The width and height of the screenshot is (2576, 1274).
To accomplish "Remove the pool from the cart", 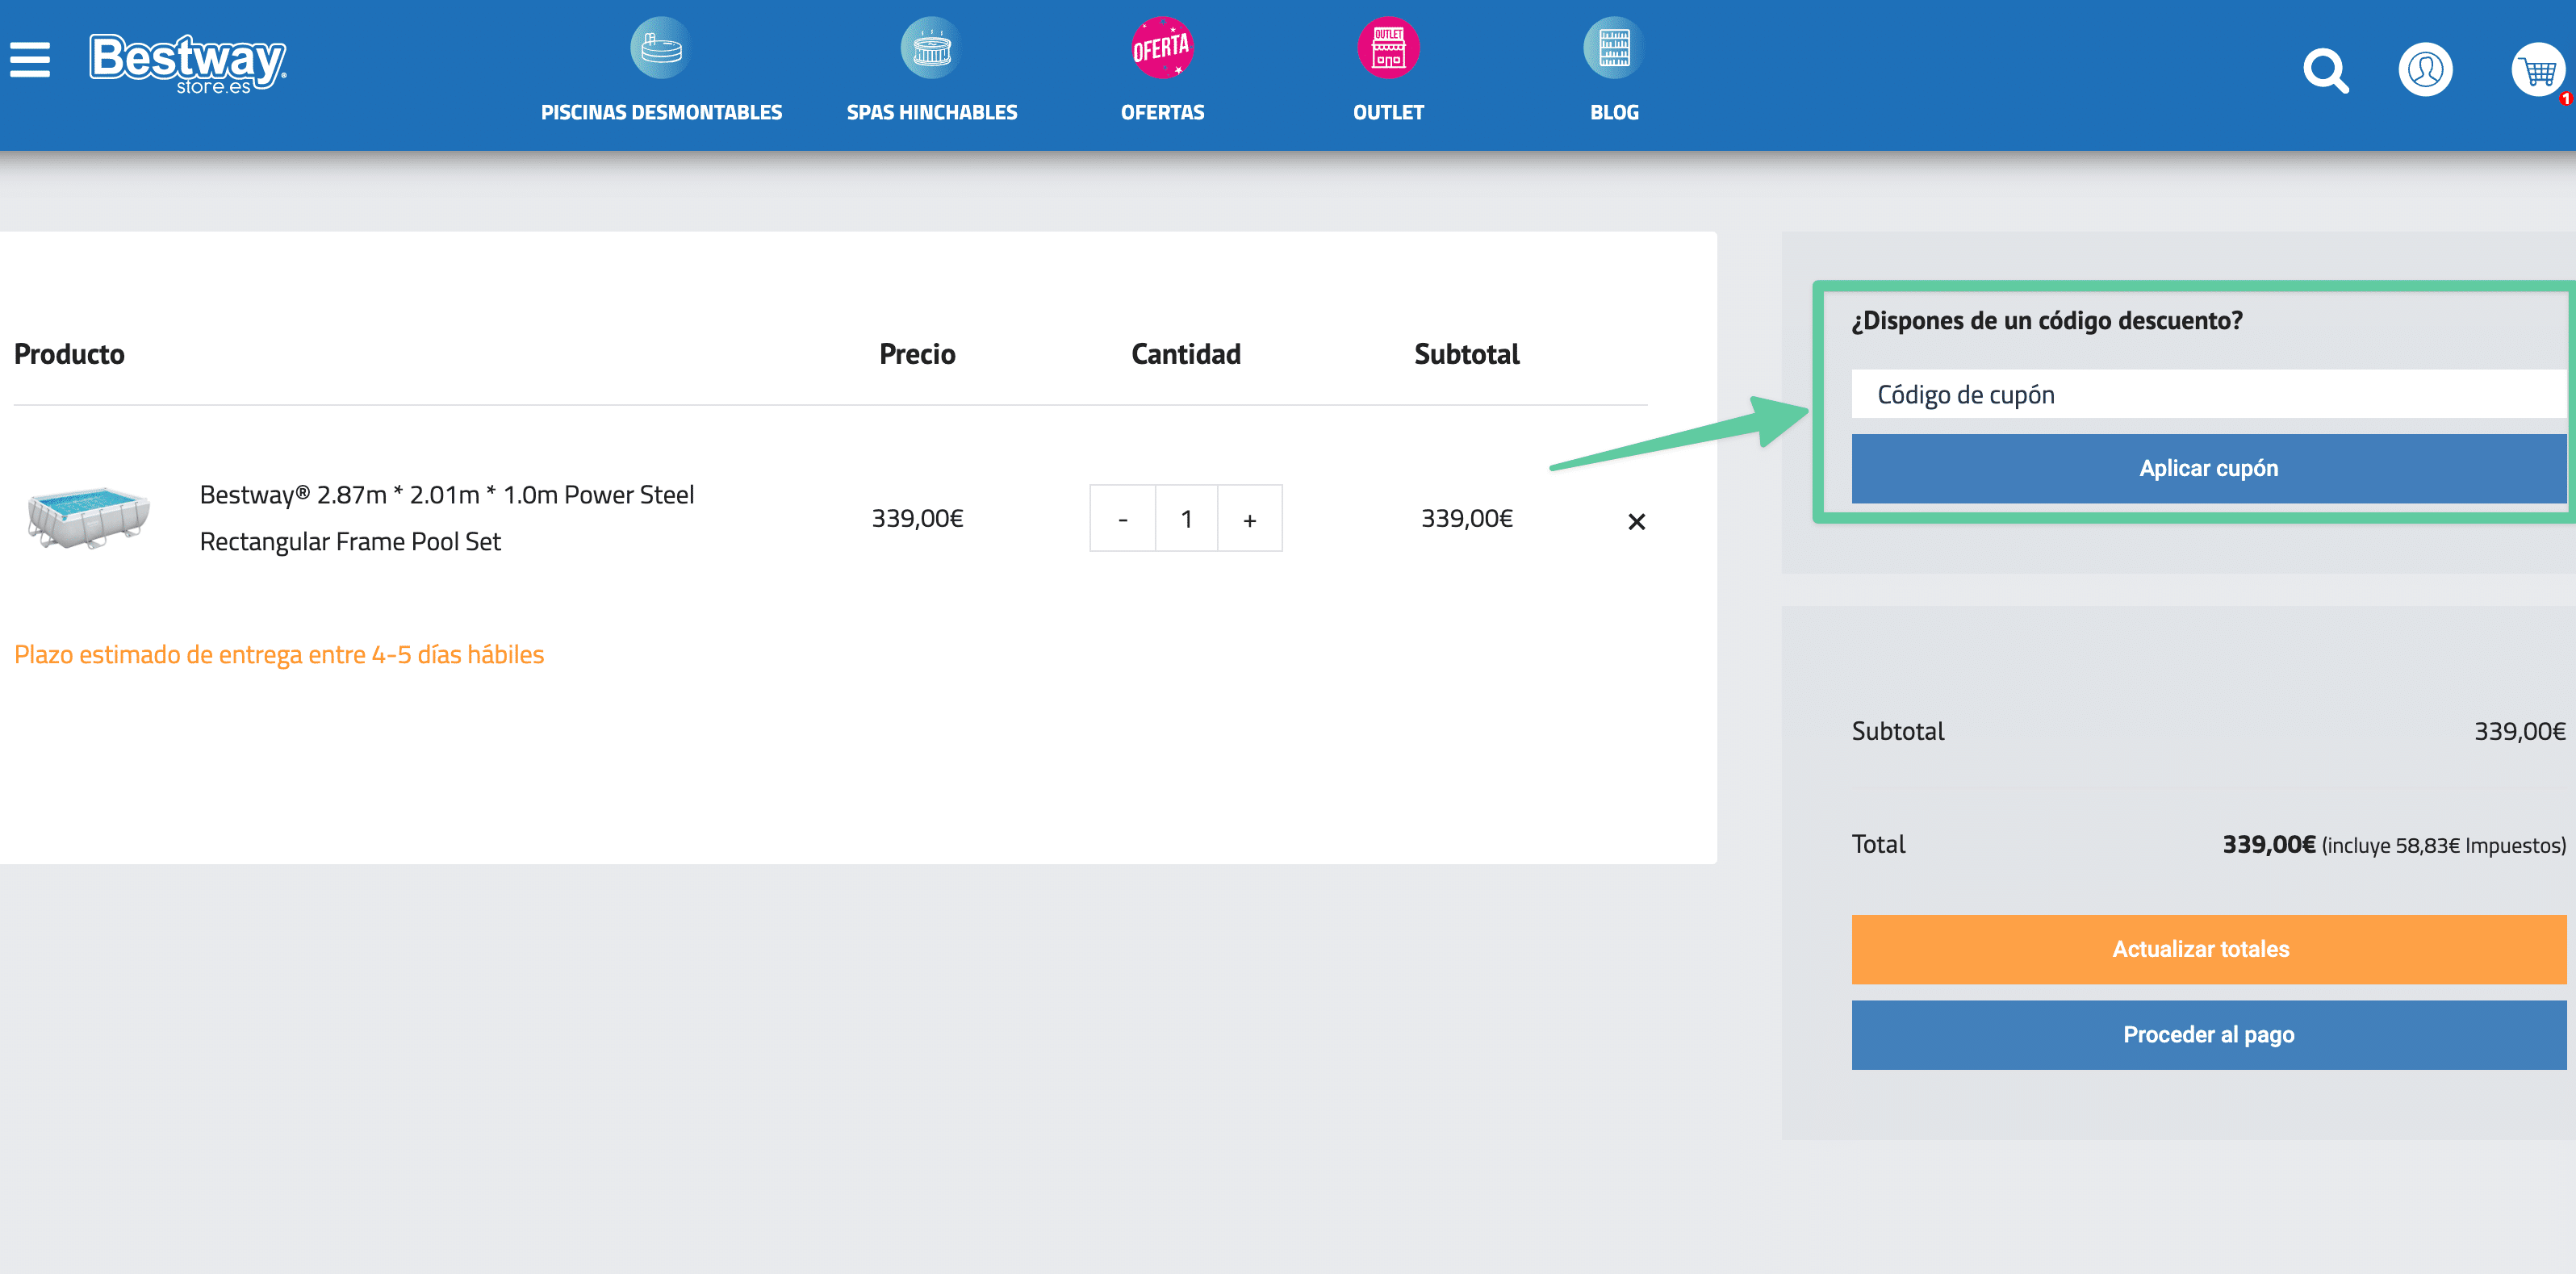I will (x=1636, y=522).
